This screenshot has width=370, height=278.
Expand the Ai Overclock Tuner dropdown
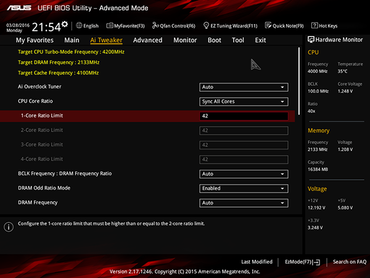point(244,87)
